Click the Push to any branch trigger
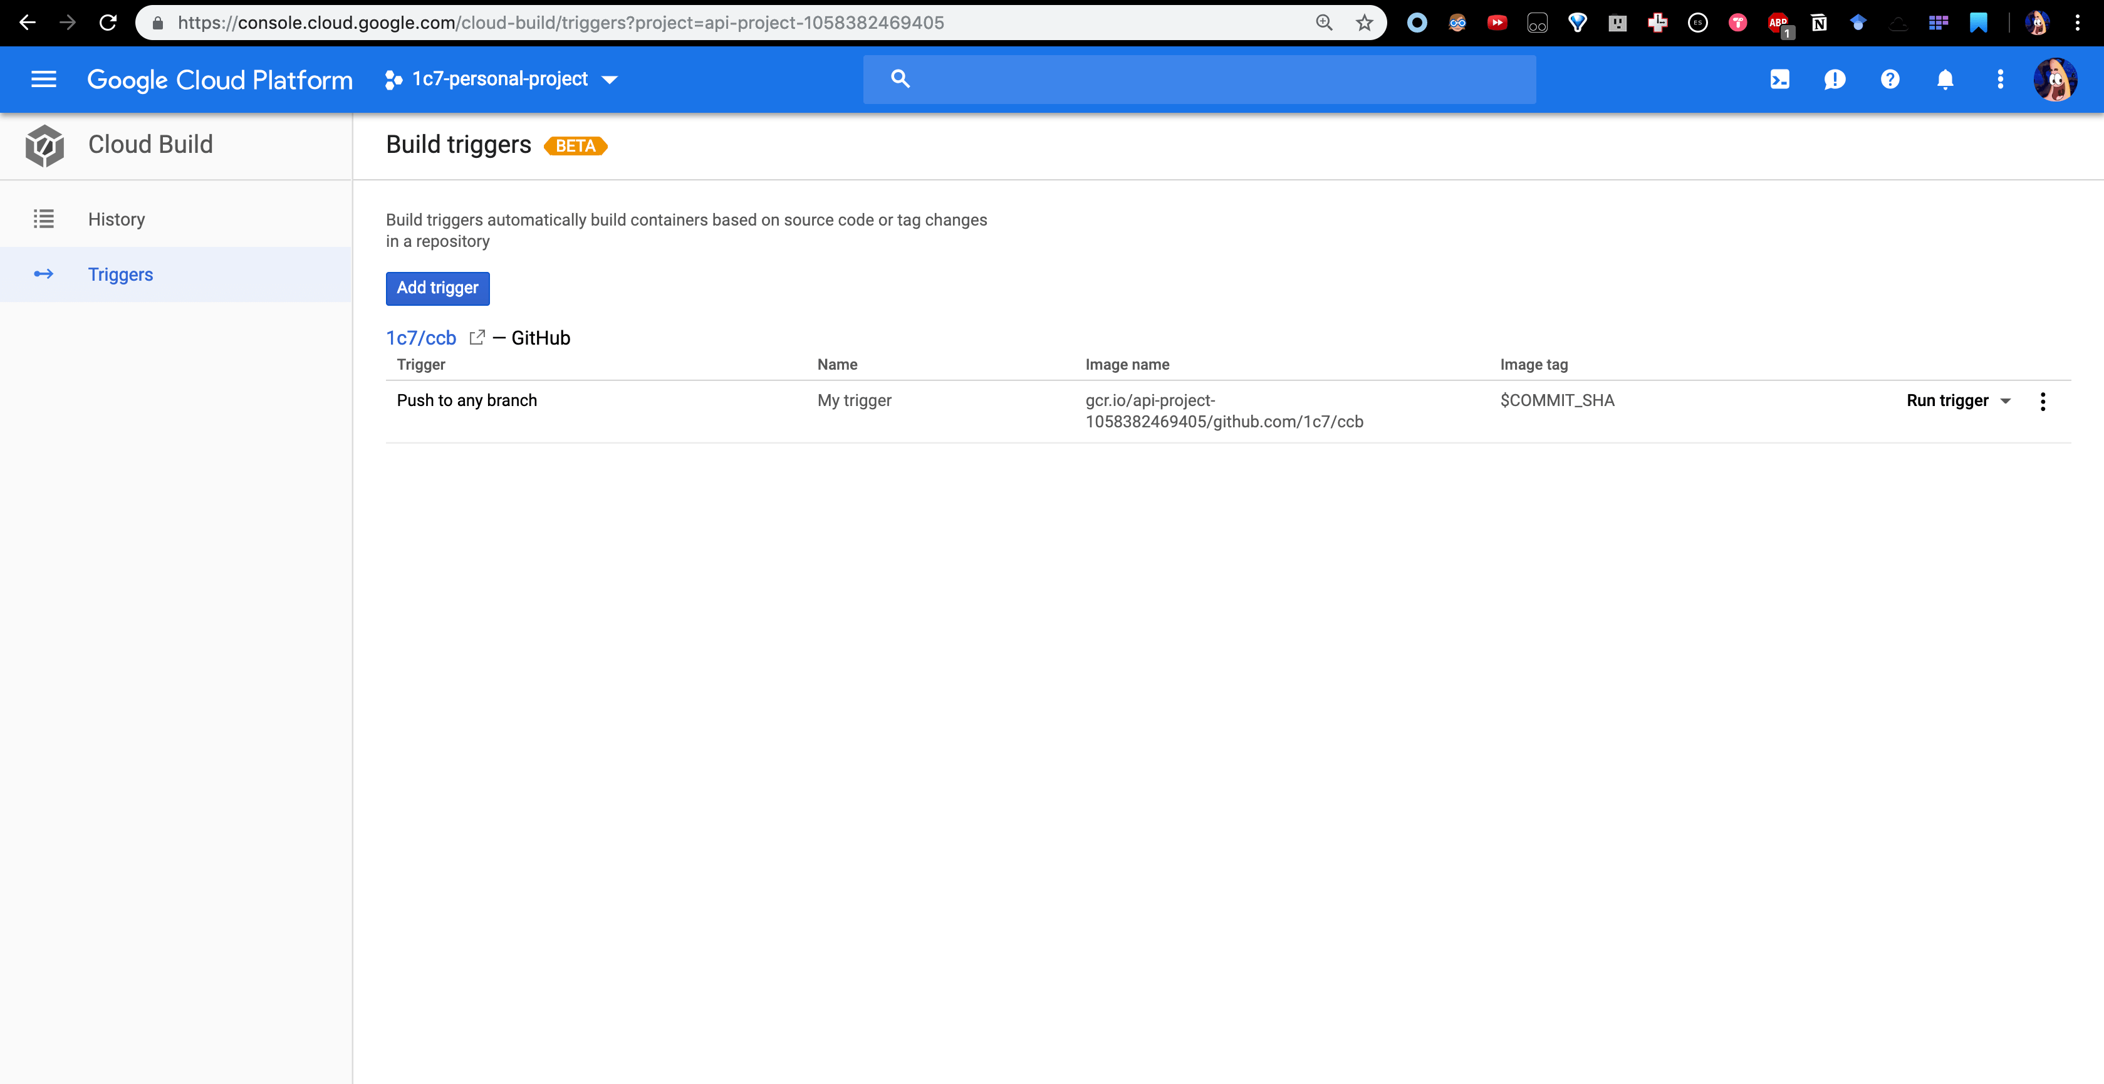The width and height of the screenshot is (2104, 1084). tap(466, 400)
